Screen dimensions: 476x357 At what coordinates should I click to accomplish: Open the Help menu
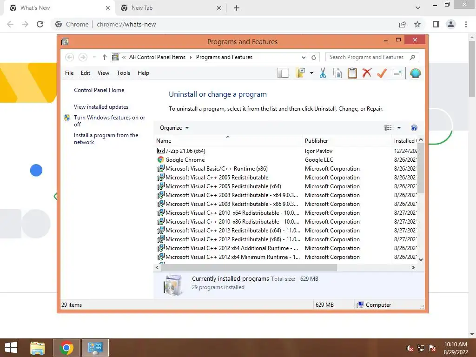(143, 73)
